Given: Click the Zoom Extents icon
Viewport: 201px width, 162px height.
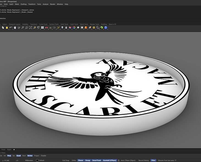Looking at the screenshot, I should tap(31, 27).
